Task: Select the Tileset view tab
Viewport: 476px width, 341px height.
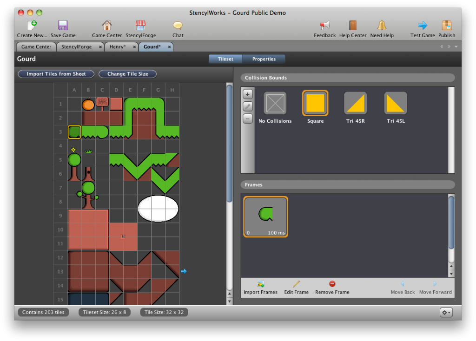Action: tap(225, 59)
